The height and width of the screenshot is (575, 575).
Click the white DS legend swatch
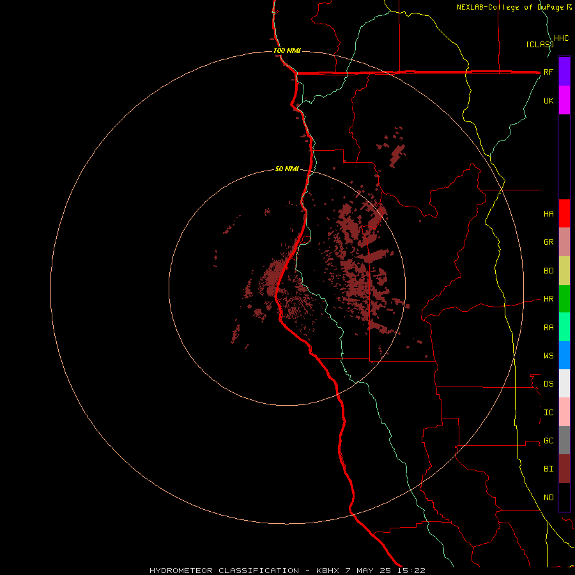564,383
